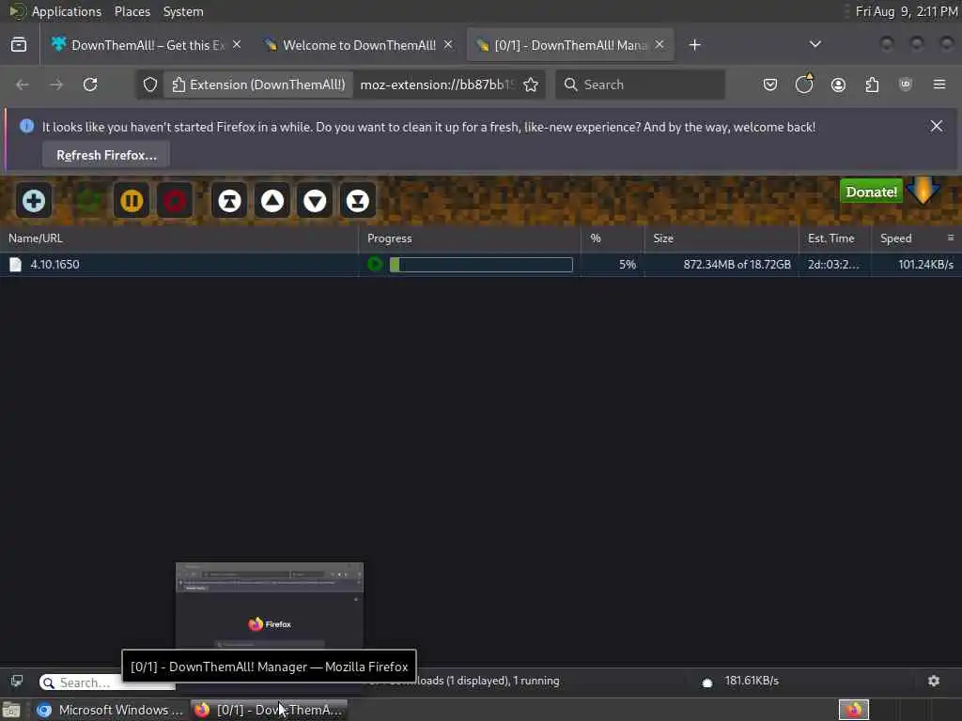Switch to Microsoft Windows taskbar window
The image size is (962, 721).
click(111, 710)
